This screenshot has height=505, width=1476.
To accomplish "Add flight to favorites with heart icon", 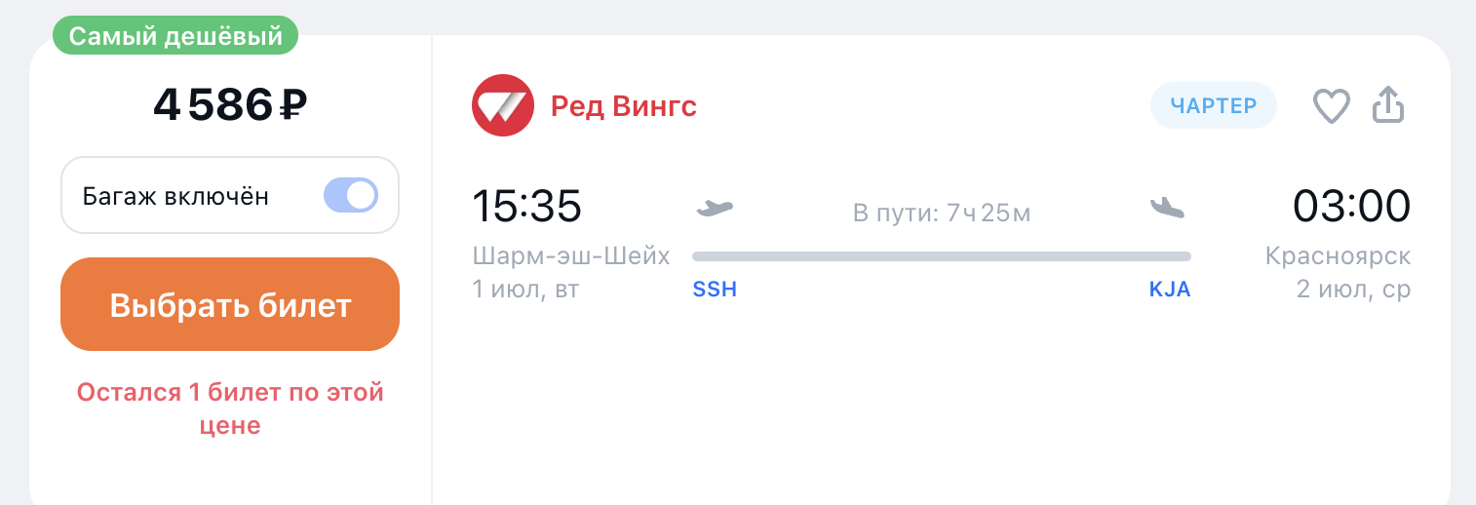I will click(x=1331, y=106).
